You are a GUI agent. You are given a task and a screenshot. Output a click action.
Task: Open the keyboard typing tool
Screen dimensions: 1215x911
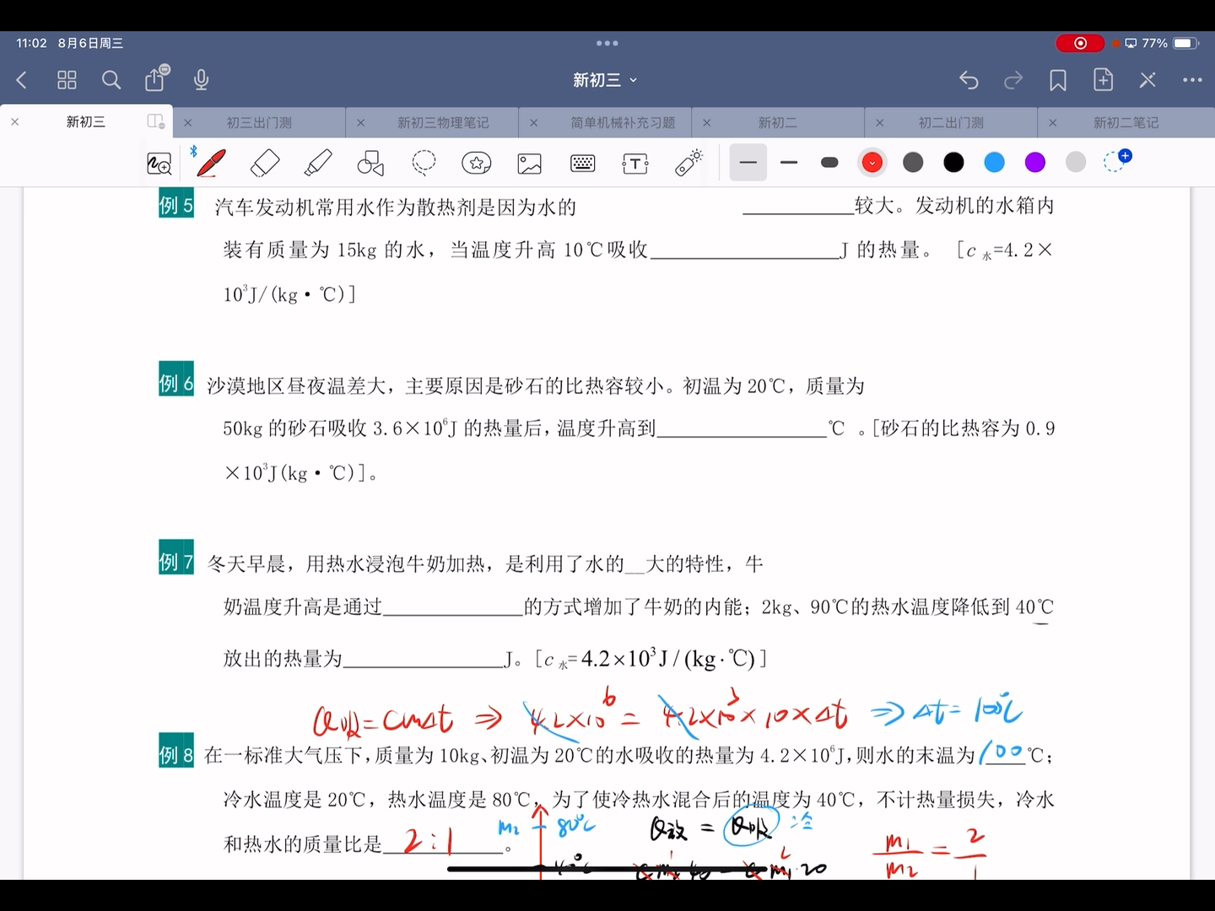[583, 164]
